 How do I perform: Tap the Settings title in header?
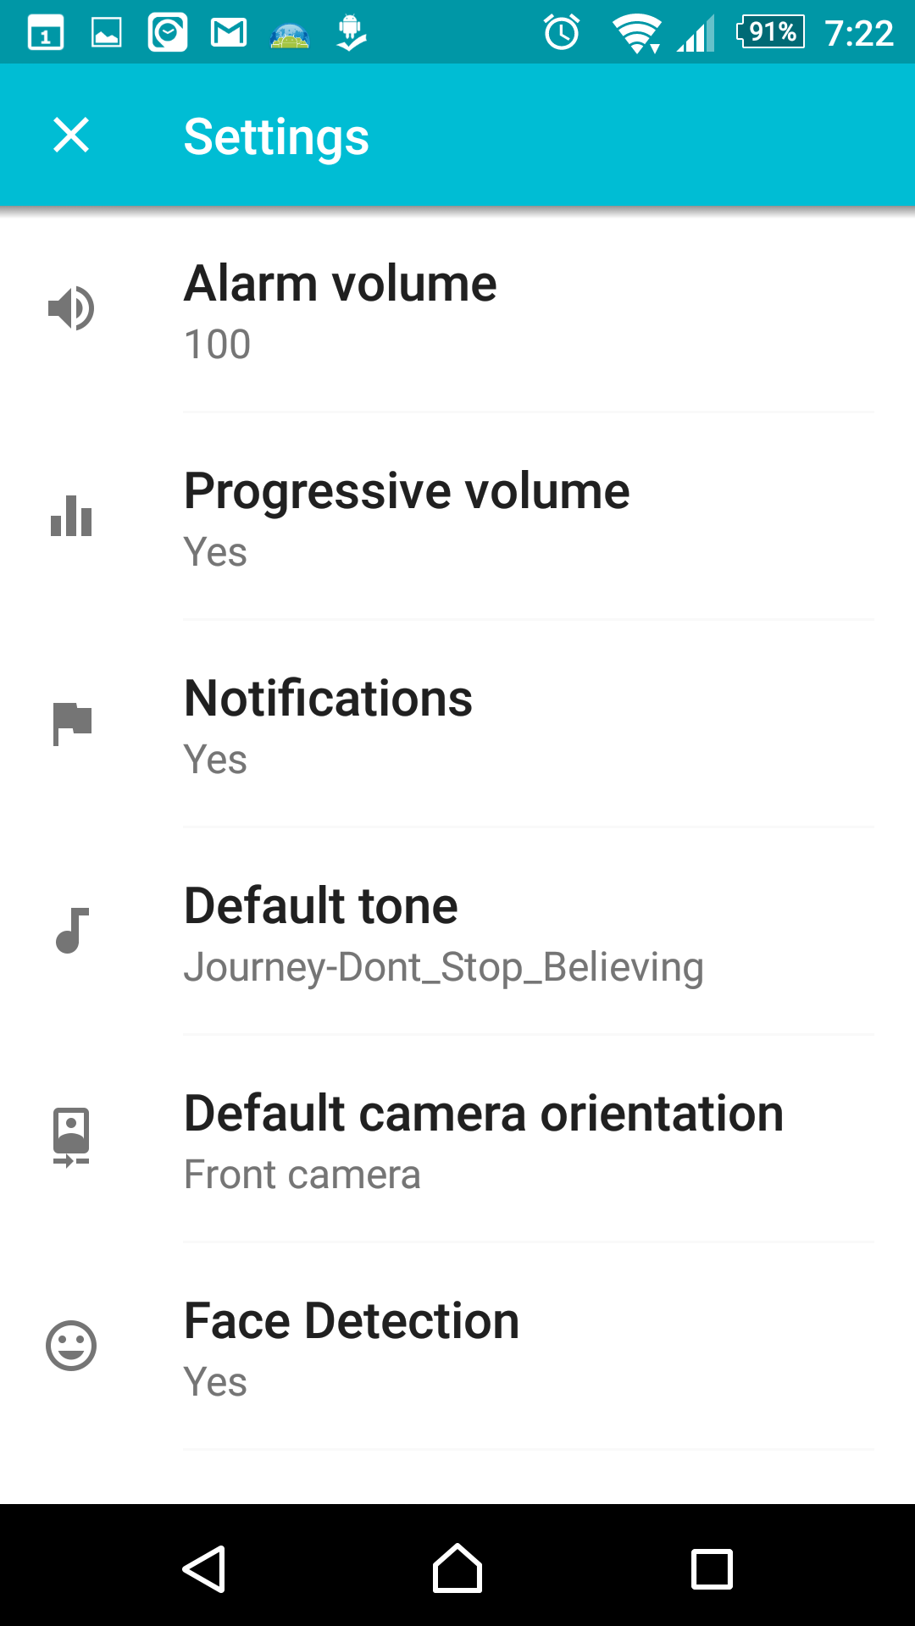click(x=276, y=137)
